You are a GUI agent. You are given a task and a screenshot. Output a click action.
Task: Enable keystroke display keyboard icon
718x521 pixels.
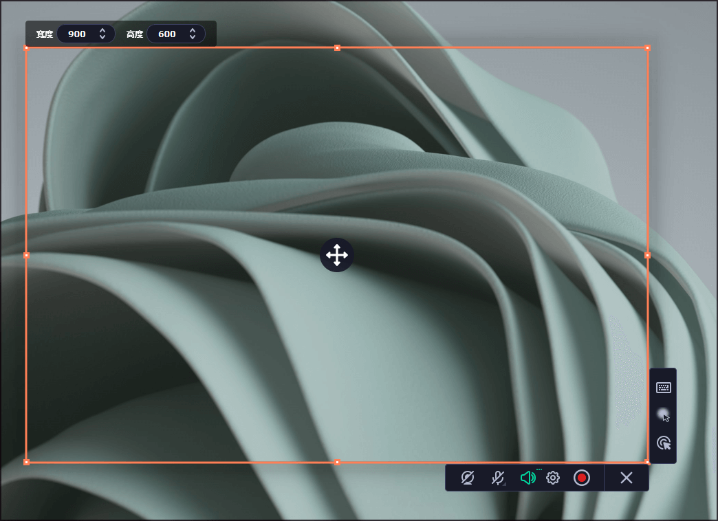click(x=663, y=388)
